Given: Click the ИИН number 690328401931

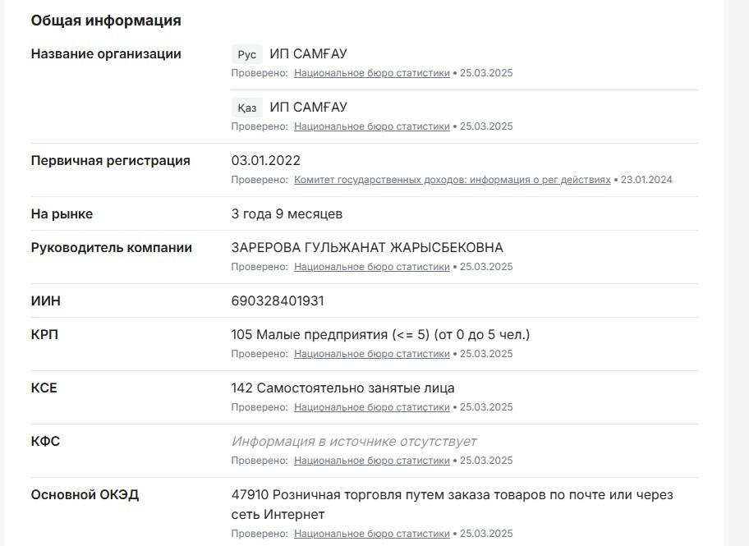Looking at the screenshot, I should coord(278,301).
